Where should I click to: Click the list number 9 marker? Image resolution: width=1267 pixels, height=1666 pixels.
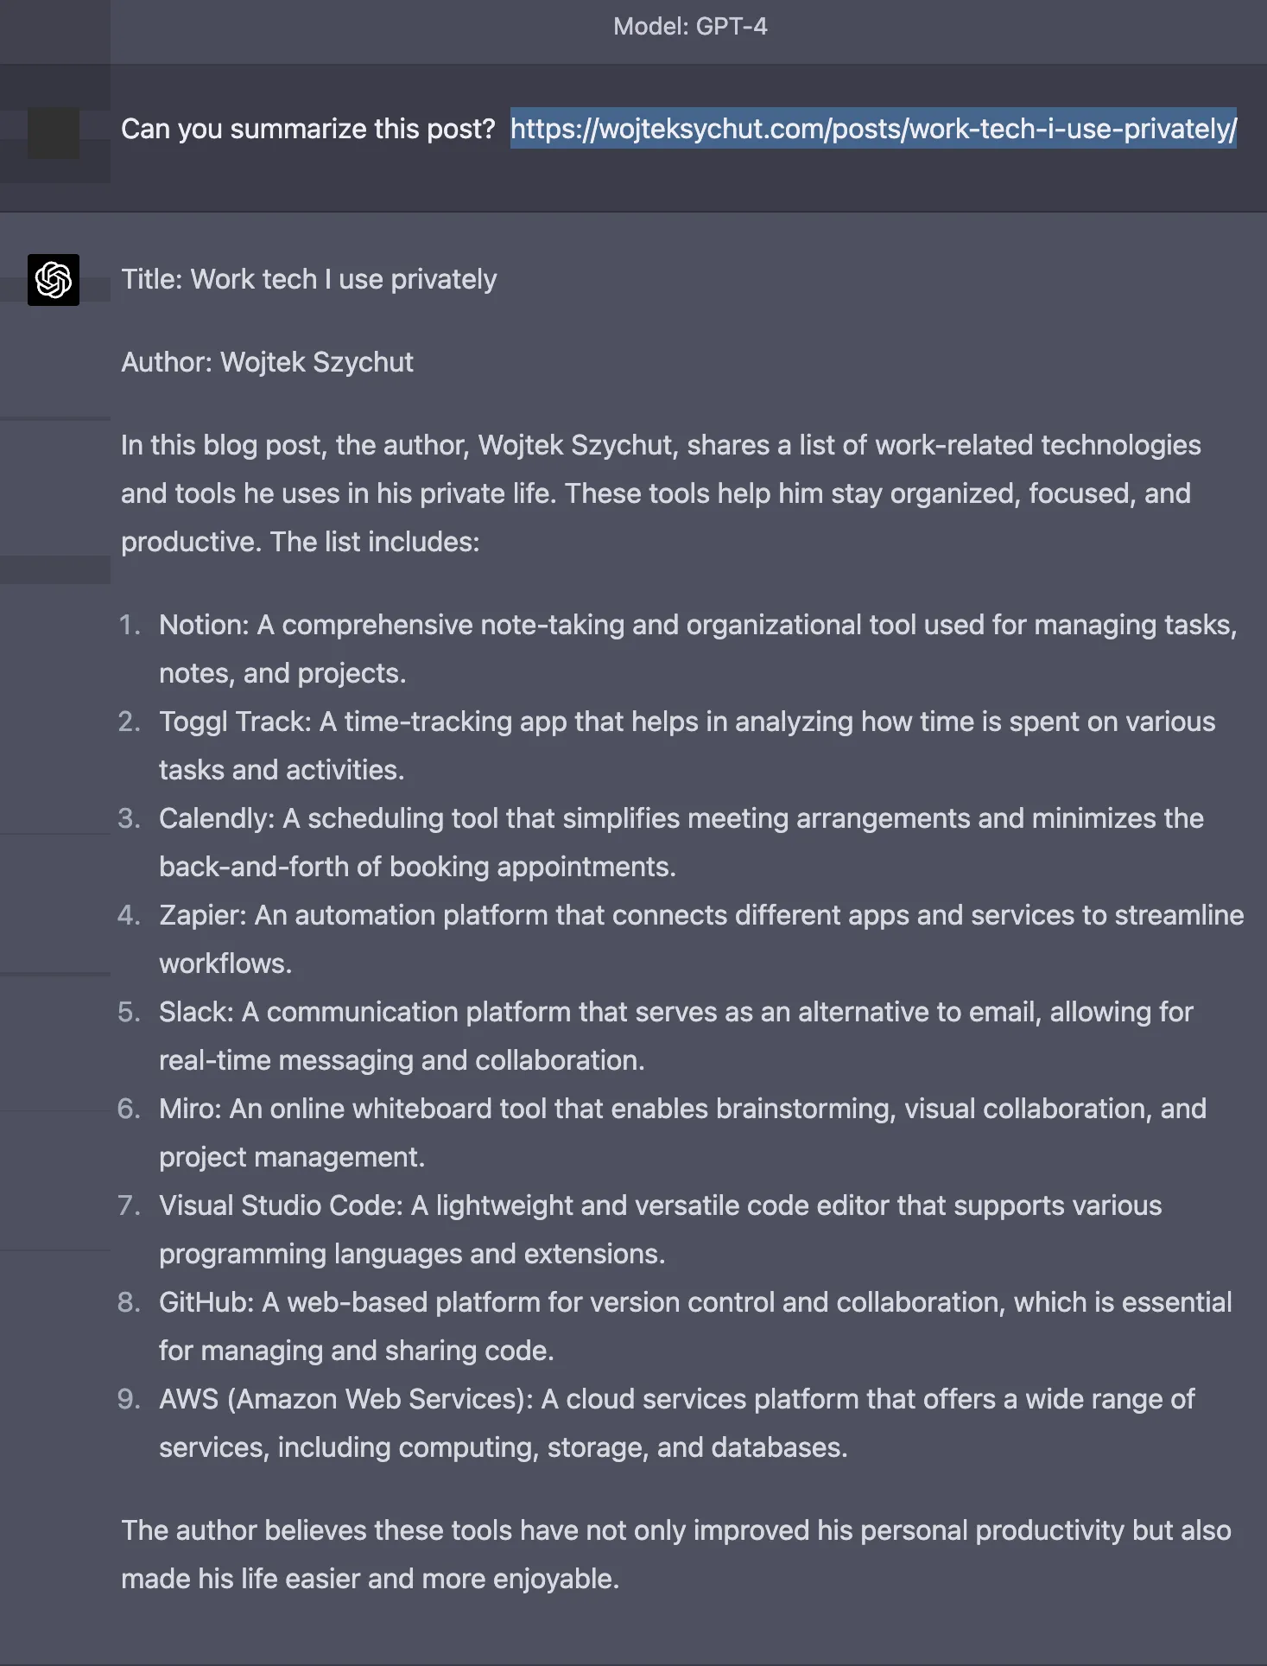(130, 1399)
